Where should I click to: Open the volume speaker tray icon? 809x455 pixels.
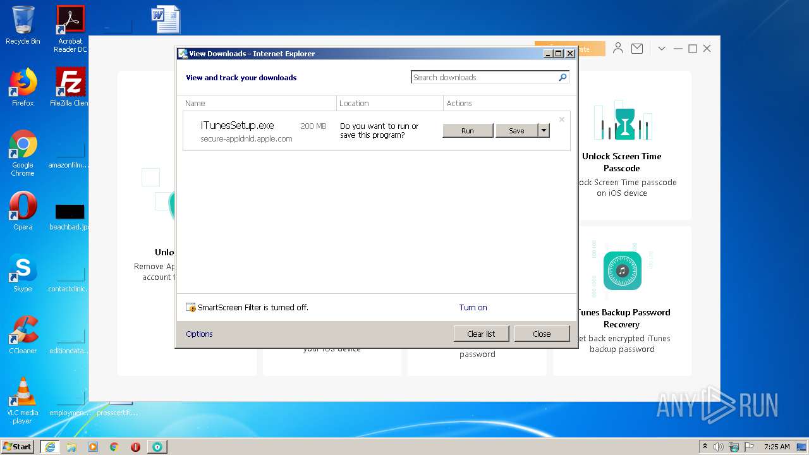[x=719, y=447]
